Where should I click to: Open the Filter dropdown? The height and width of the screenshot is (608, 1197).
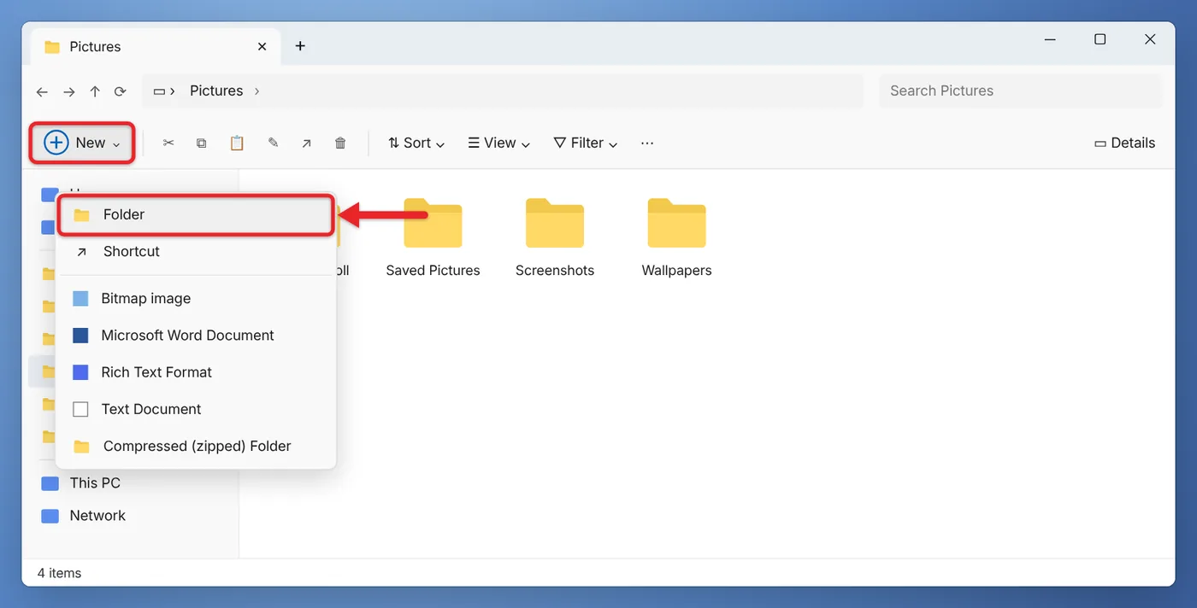tap(587, 143)
